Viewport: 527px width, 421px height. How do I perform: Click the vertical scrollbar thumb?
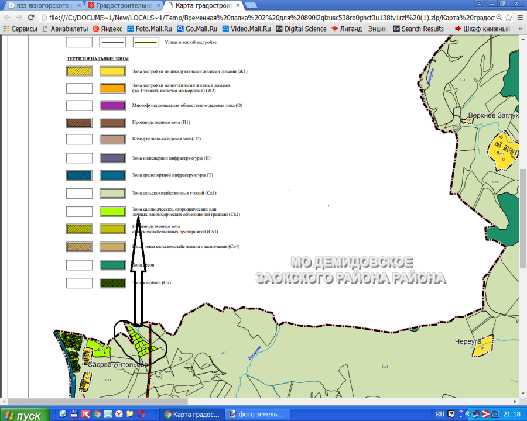(523, 218)
